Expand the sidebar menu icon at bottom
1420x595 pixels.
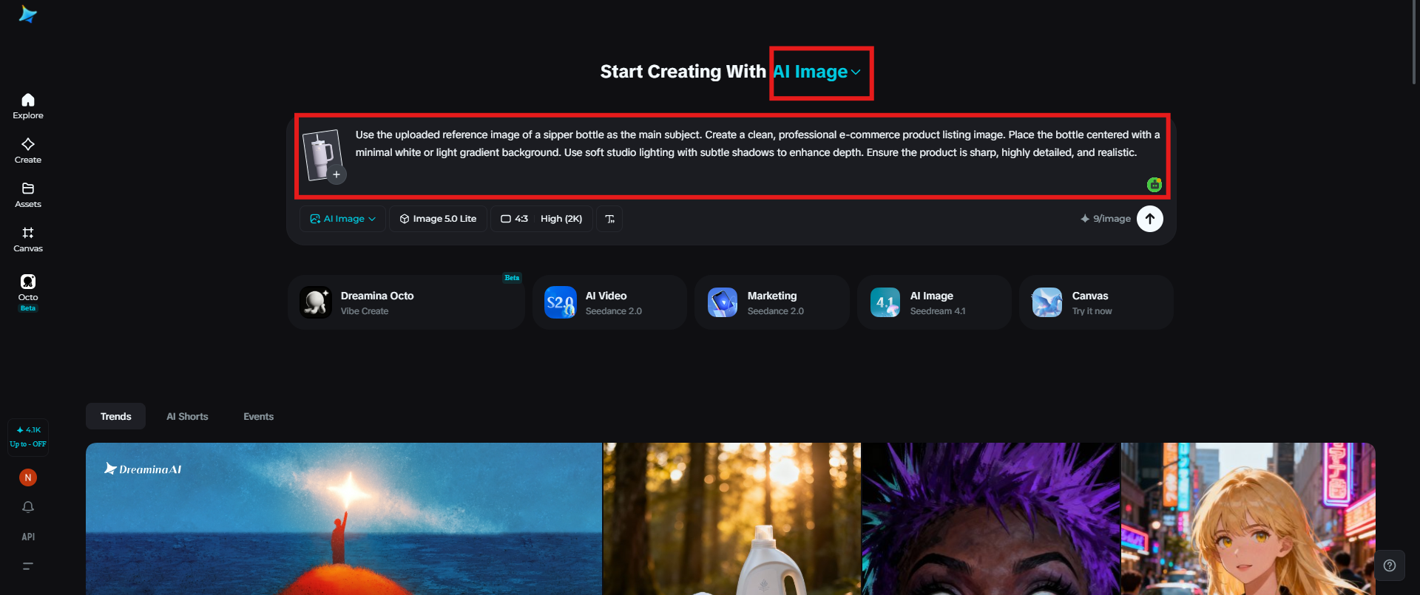28,566
